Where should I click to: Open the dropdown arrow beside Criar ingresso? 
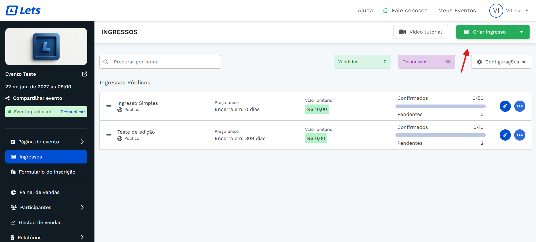tap(521, 32)
